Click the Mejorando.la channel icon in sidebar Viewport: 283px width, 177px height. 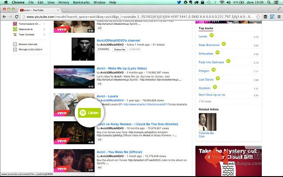tap(15, 29)
